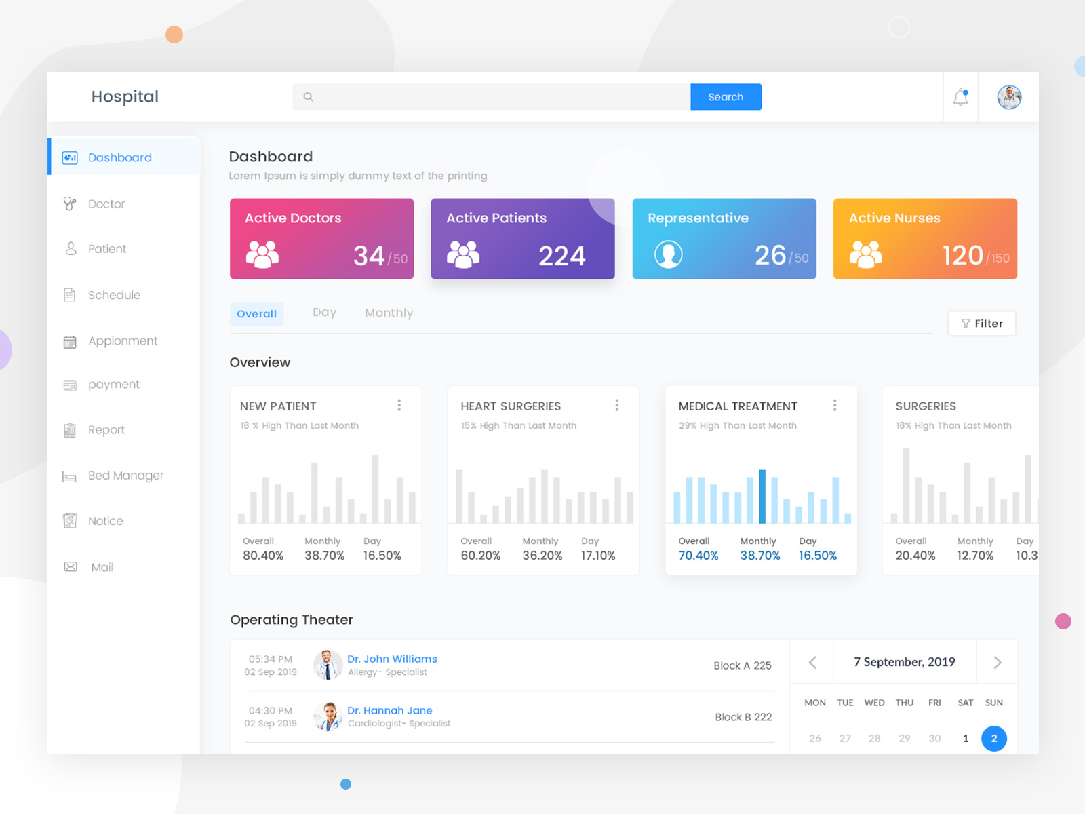
Task: Open the Patient section via person icon
Action: (70, 249)
